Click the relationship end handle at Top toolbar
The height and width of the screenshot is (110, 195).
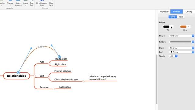[x=59, y=57]
